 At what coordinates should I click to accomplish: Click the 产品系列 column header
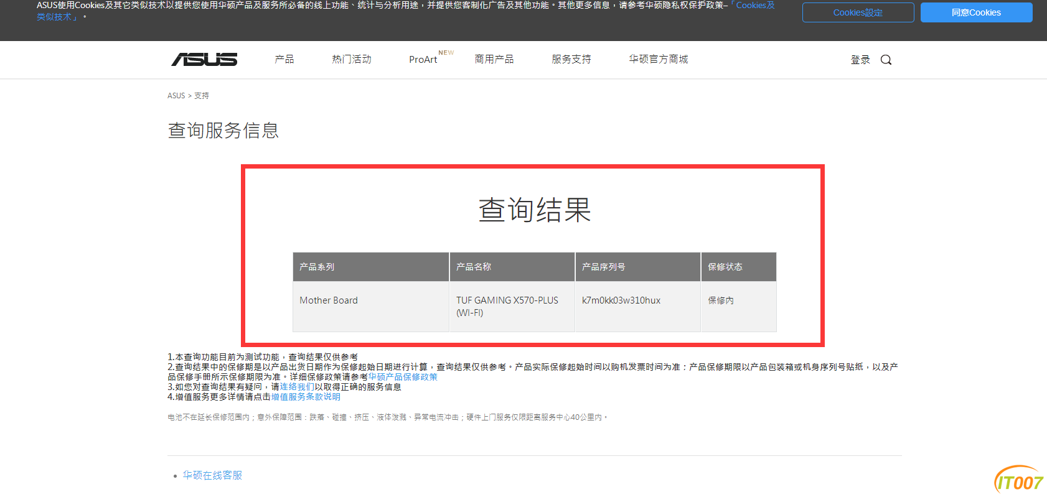[x=371, y=267]
